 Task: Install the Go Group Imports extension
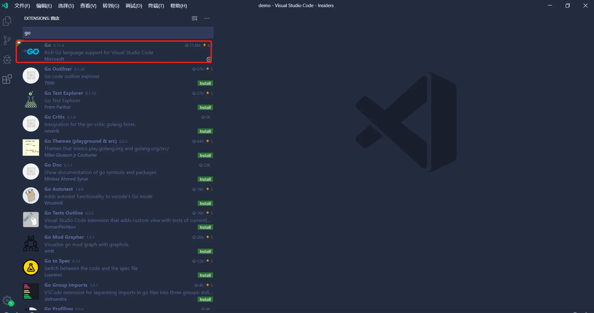click(205, 299)
